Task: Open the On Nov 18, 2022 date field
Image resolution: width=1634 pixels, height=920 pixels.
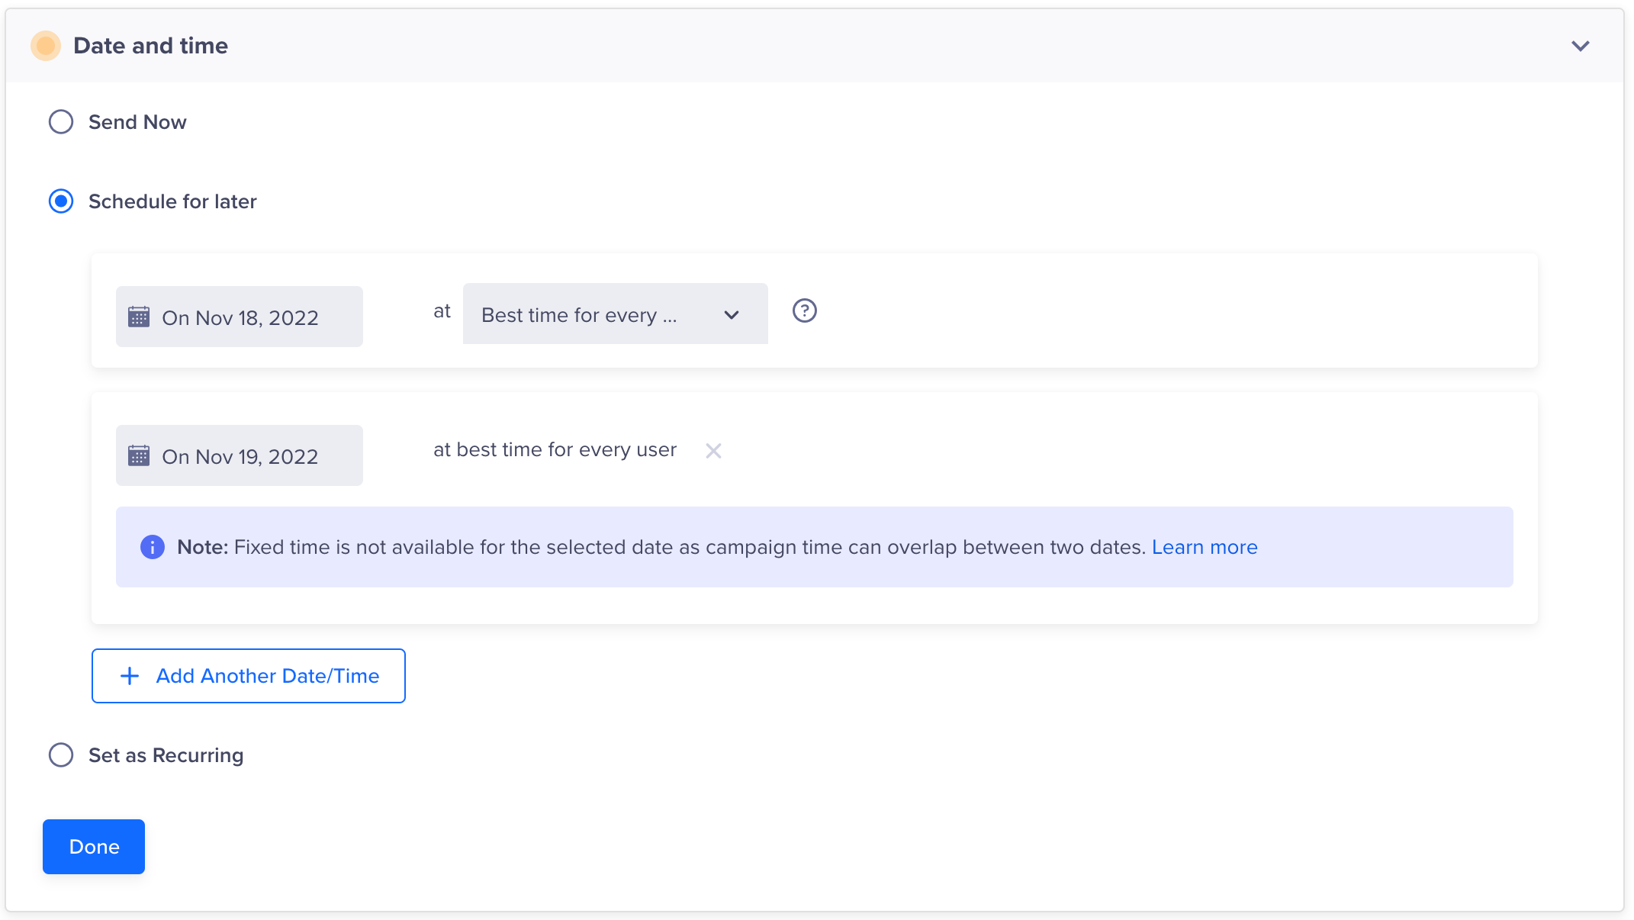Action: (x=240, y=317)
